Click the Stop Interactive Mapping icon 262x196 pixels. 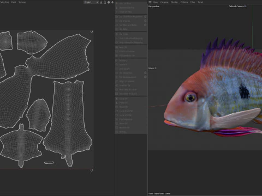[117, 42]
